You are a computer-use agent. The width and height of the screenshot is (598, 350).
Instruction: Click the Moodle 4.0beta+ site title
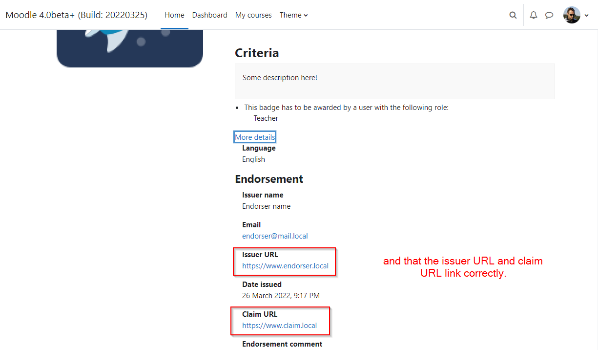(x=76, y=15)
